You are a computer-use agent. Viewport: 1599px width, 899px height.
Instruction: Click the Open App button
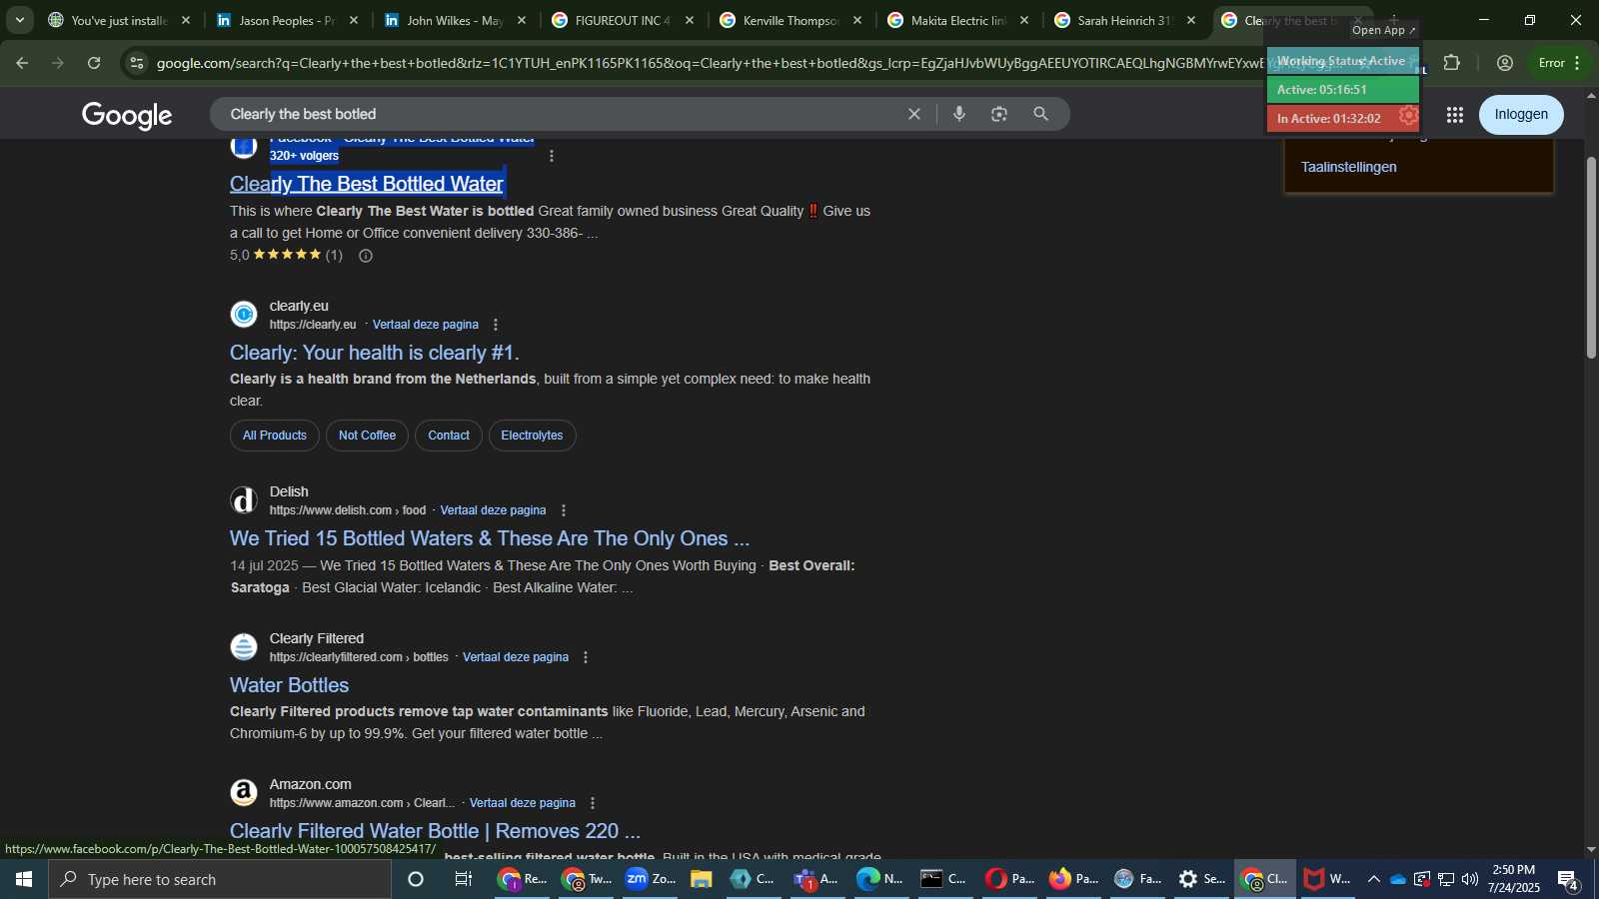coord(1384,30)
